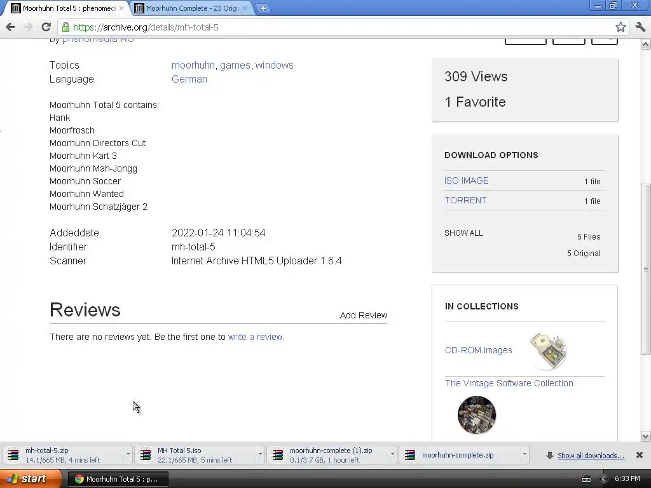The height and width of the screenshot is (488, 651).
Task: Bookmark this page with the star icon
Action: click(x=620, y=27)
